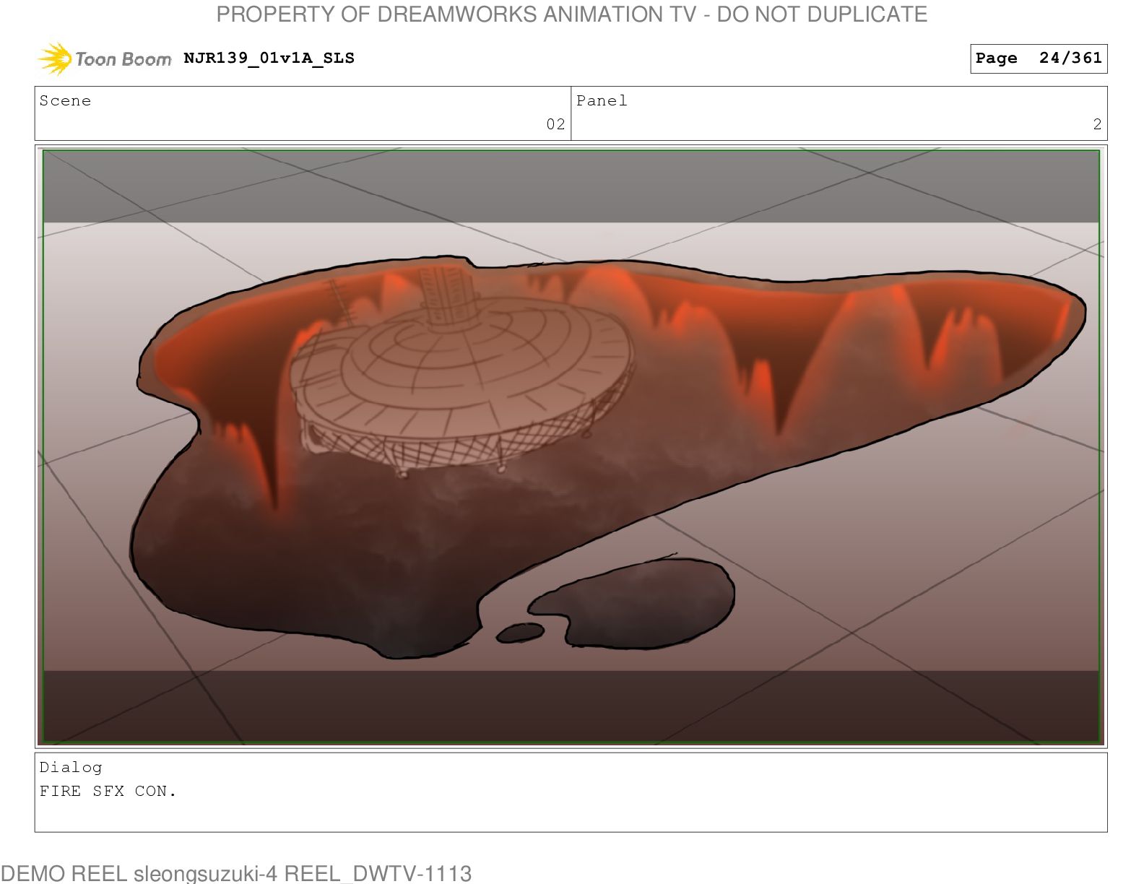1144x884 pixels.
Task: Select the file name NJR139_01v1A_SLS
Action: click(269, 58)
